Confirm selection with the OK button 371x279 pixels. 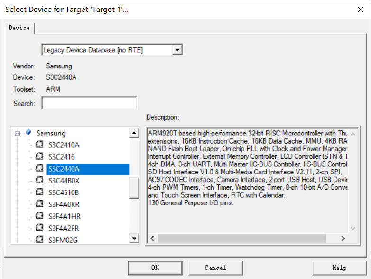click(155, 268)
